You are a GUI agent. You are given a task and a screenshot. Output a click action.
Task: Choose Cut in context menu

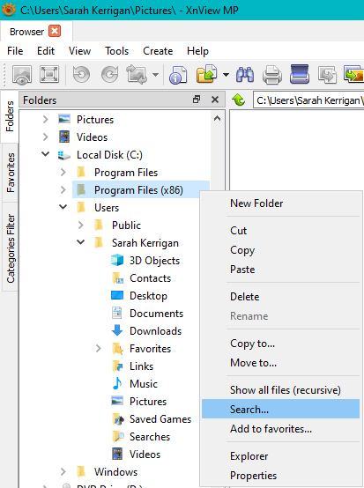coord(280,231)
